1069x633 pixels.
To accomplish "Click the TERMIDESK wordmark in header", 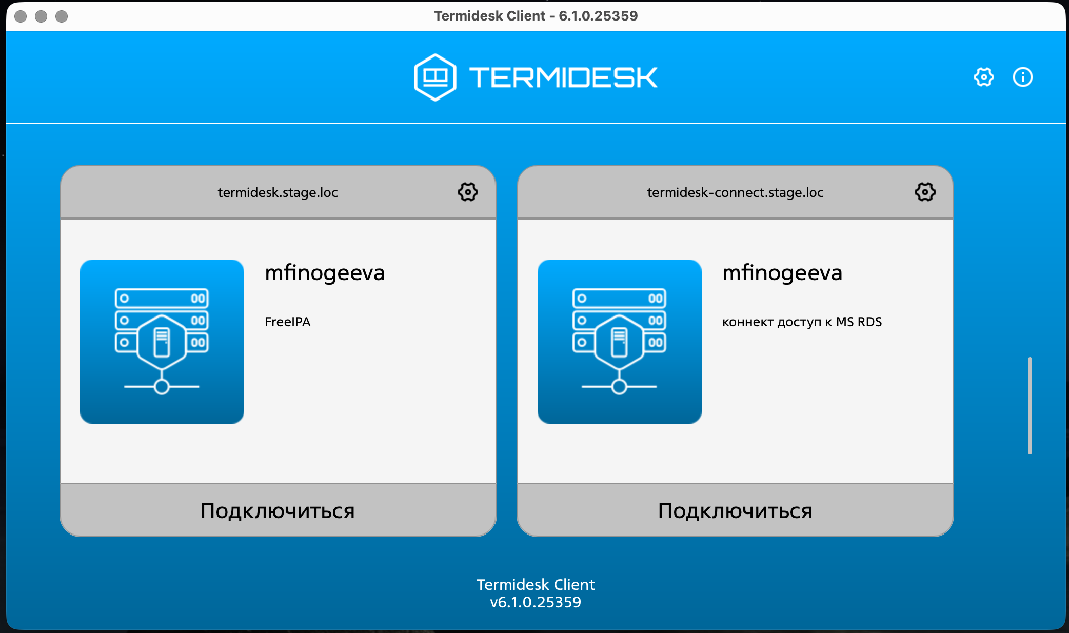I will tap(563, 77).
